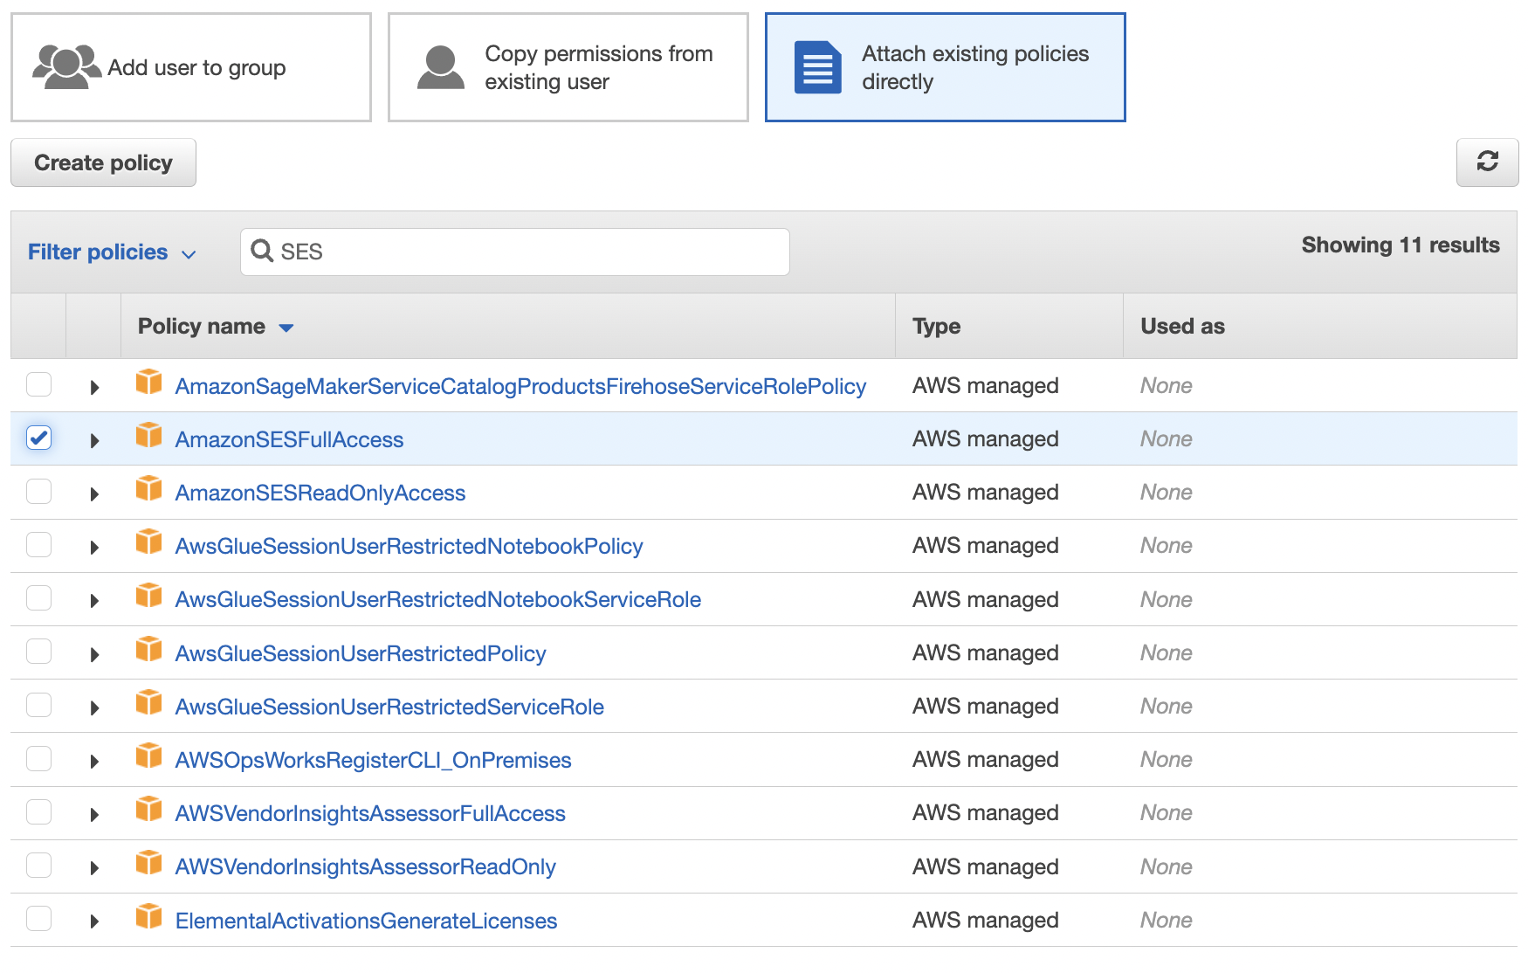Check the AmazonSESReadOnlyAccess checkbox
Screen dimensions: 1528x973
point(38,491)
